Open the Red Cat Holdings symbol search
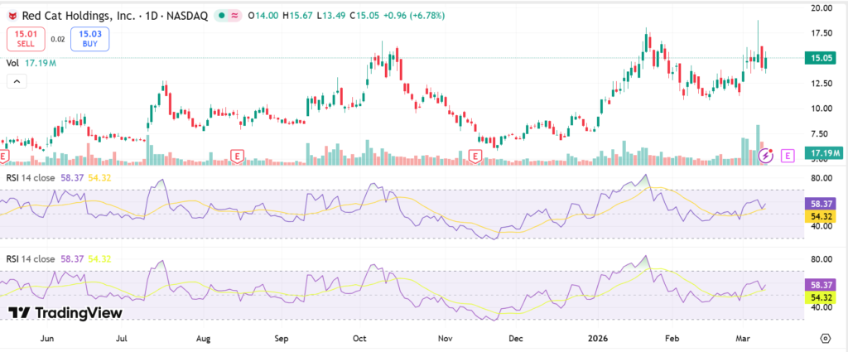This screenshot has height=352, width=848. [68, 16]
